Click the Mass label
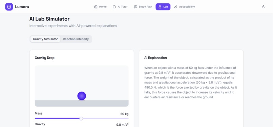 point(39,114)
